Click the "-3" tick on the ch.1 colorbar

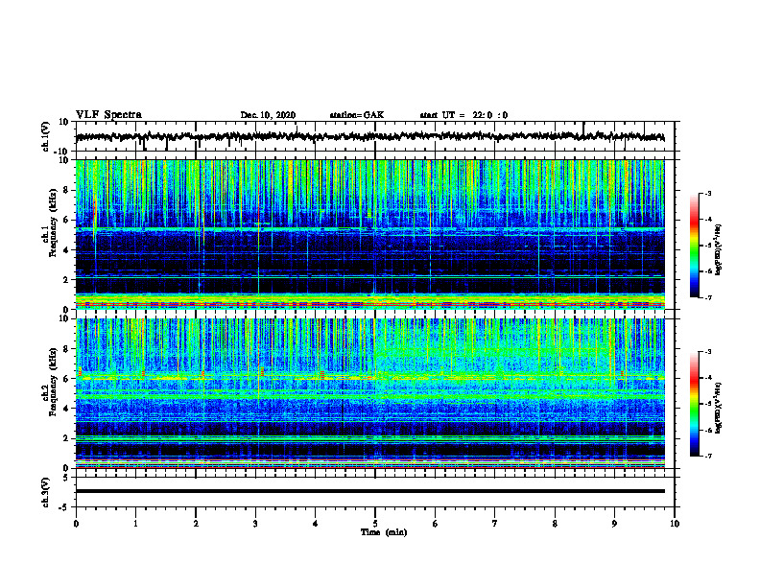(707, 193)
